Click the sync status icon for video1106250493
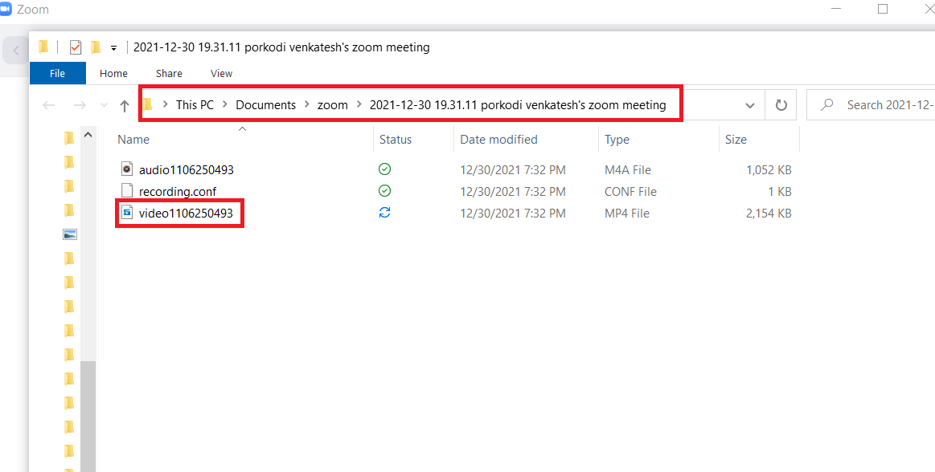This screenshot has width=935, height=472. [384, 214]
